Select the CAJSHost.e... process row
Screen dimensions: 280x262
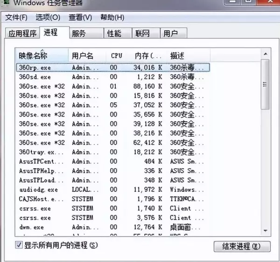point(113,199)
